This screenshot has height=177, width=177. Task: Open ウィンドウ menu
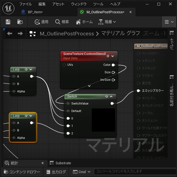pyautogui.click(x=79, y=4)
